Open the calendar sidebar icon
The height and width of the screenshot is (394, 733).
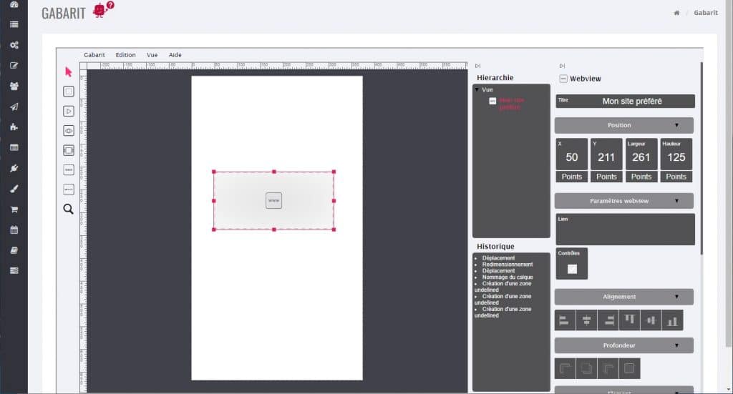click(14, 230)
